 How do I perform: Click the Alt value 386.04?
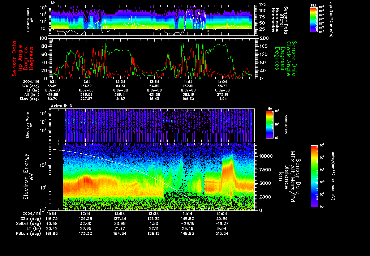pos(86,94)
